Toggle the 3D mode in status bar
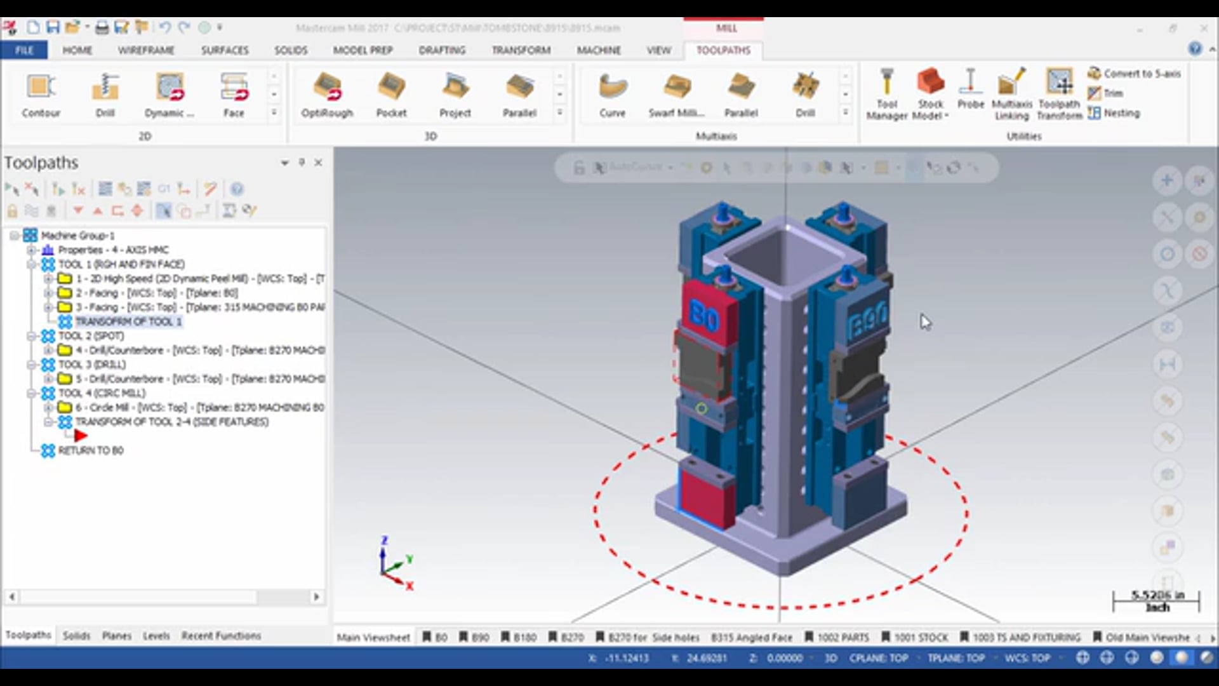Screen dimensions: 1219x686 pyautogui.click(x=830, y=658)
